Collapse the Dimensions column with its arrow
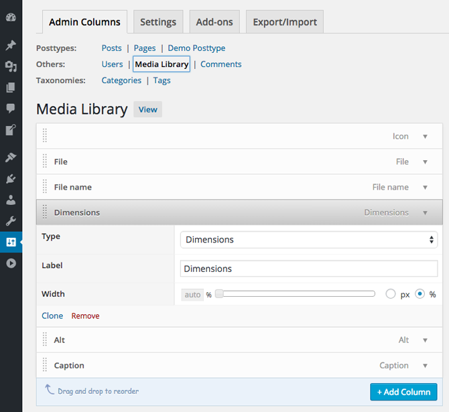449x412 pixels. (425, 213)
